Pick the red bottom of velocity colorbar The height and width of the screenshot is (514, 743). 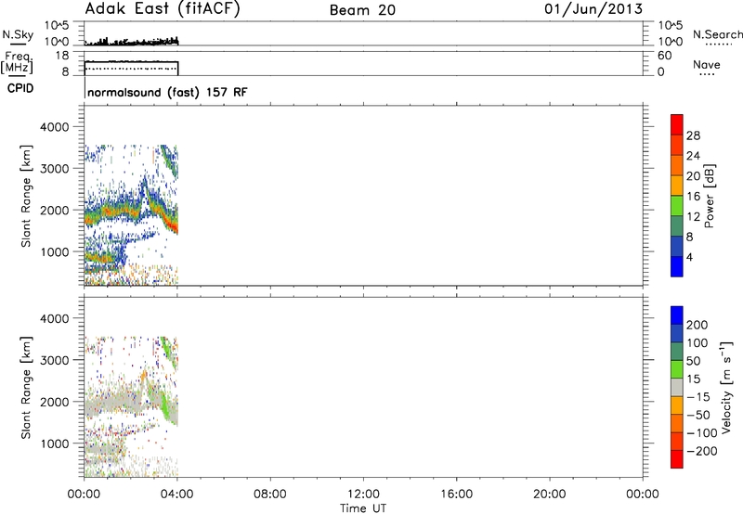tap(677, 459)
